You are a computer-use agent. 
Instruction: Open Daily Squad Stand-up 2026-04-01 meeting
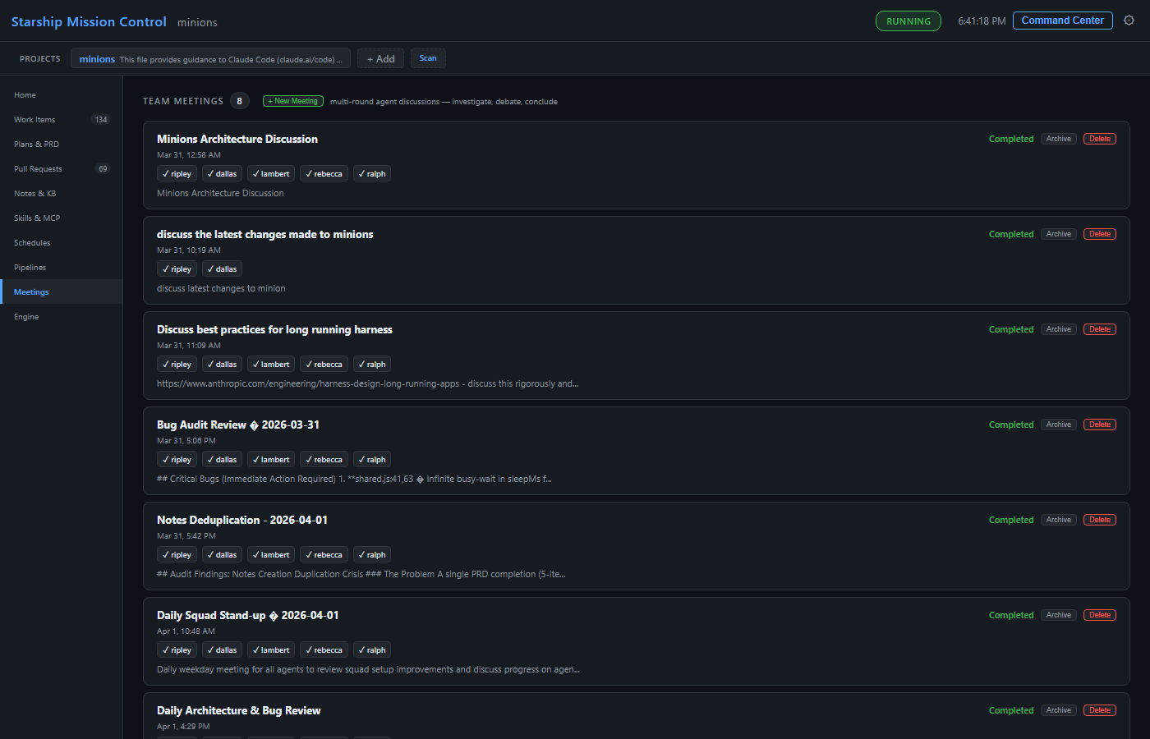coord(247,616)
